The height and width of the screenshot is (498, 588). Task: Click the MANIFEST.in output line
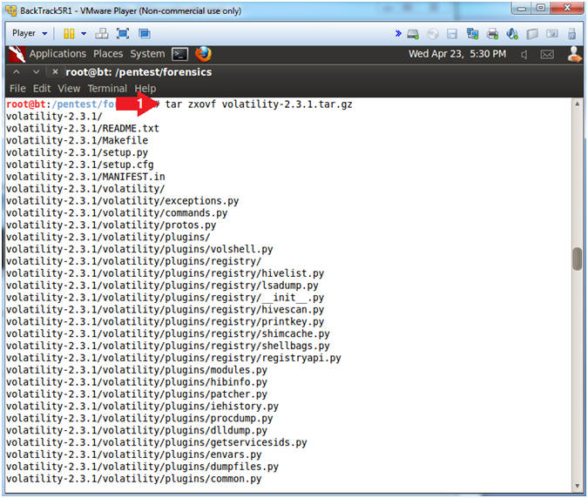85,177
